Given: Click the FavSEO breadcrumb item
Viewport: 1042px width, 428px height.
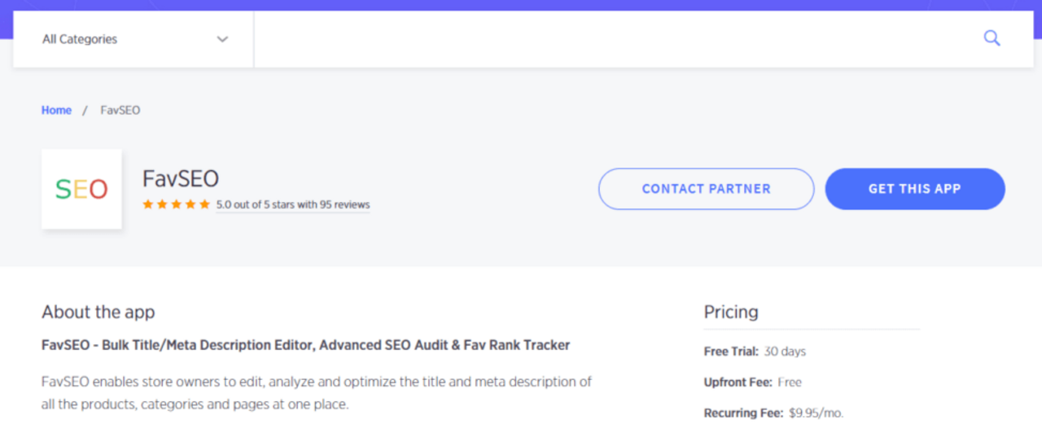Looking at the screenshot, I should point(120,110).
